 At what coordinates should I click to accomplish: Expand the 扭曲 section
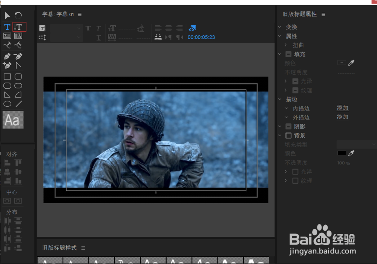coord(286,45)
